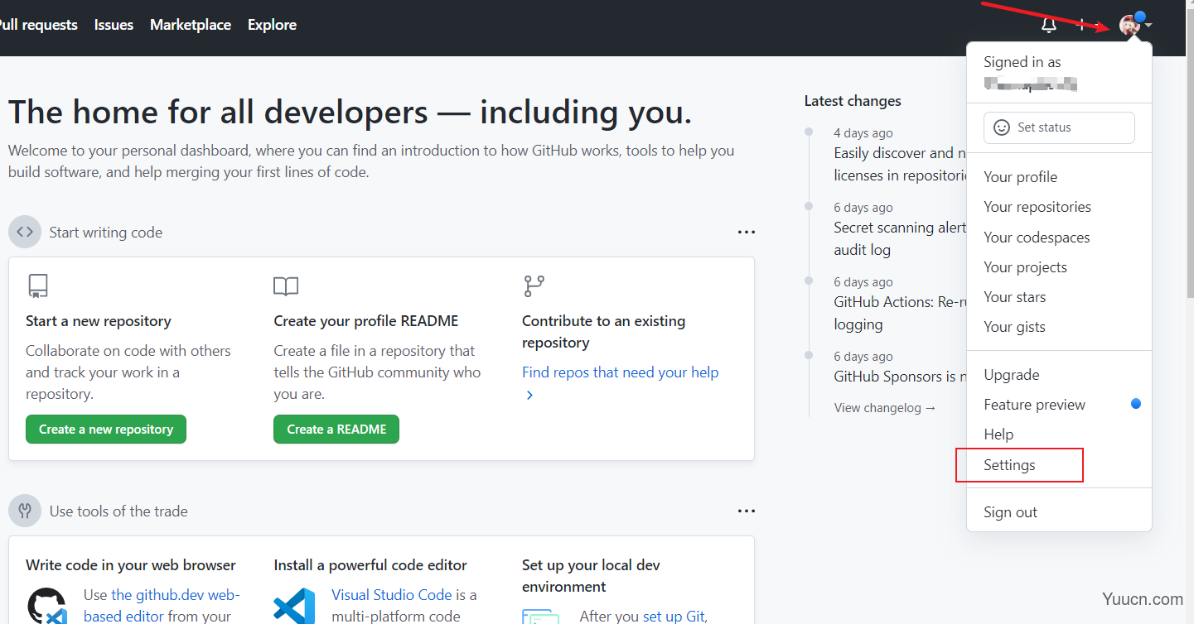
Task: Click the GitHub octocat logo in the editor card
Action: (x=47, y=607)
